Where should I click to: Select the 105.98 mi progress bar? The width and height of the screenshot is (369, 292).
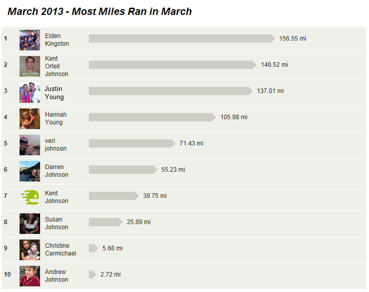152,117
